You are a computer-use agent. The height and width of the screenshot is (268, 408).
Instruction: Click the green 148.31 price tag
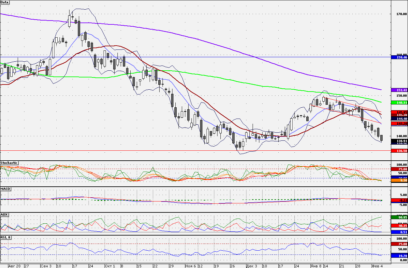pyautogui.click(x=399, y=102)
